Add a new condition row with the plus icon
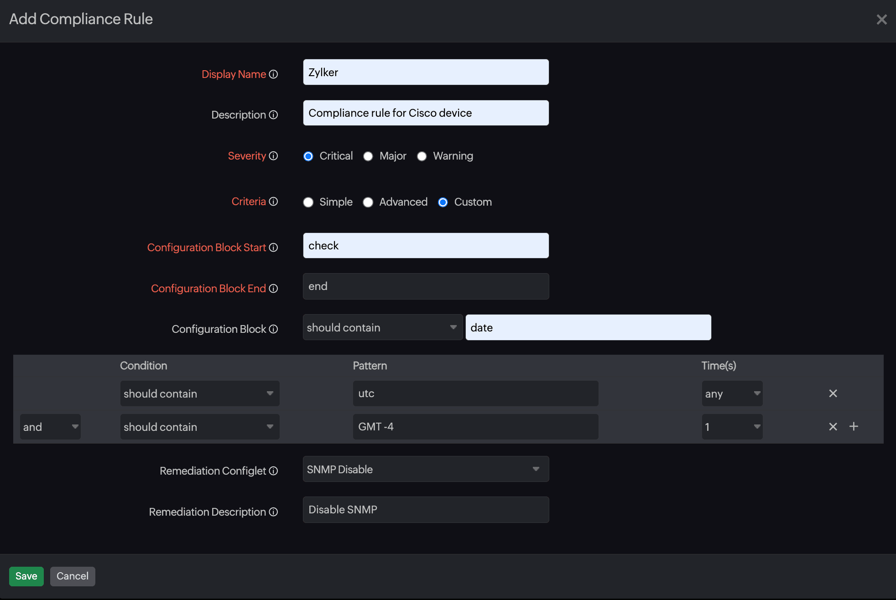Image resolution: width=896 pixels, height=600 pixels. click(854, 426)
